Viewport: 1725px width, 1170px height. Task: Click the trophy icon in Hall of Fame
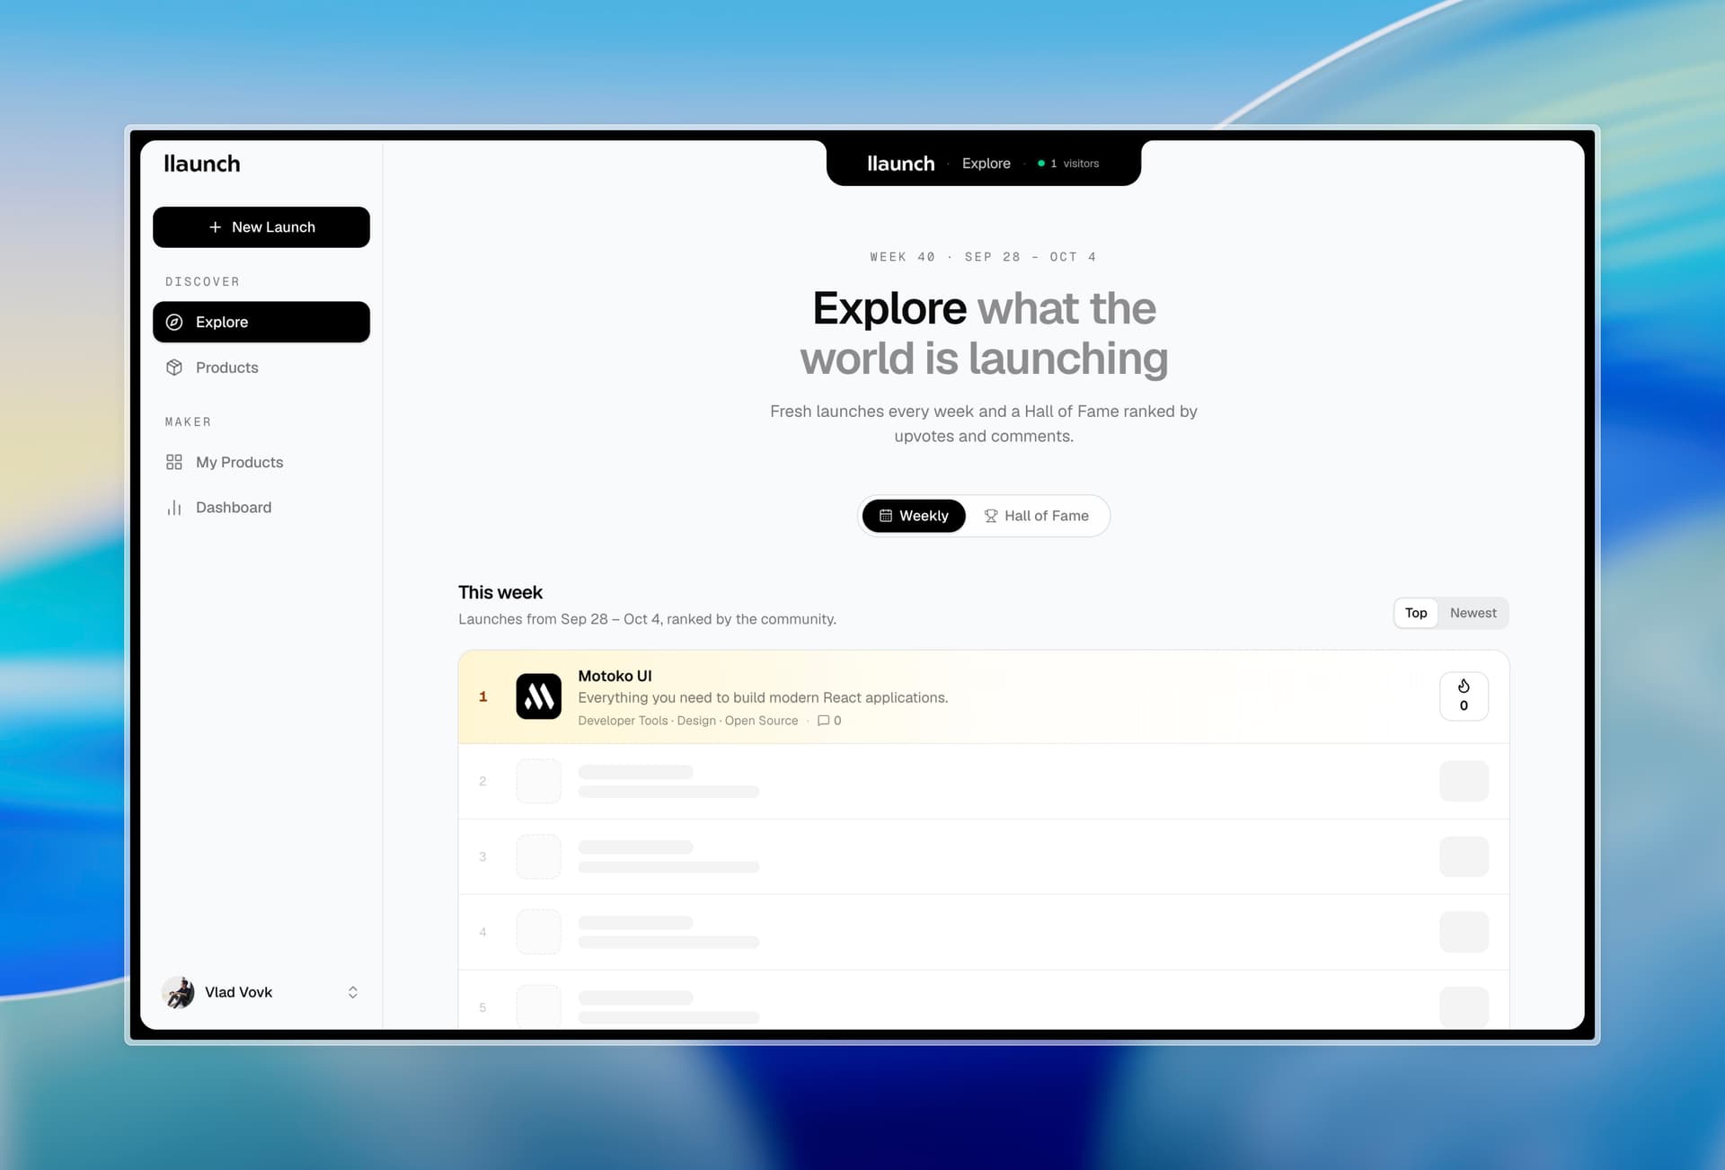[991, 516]
